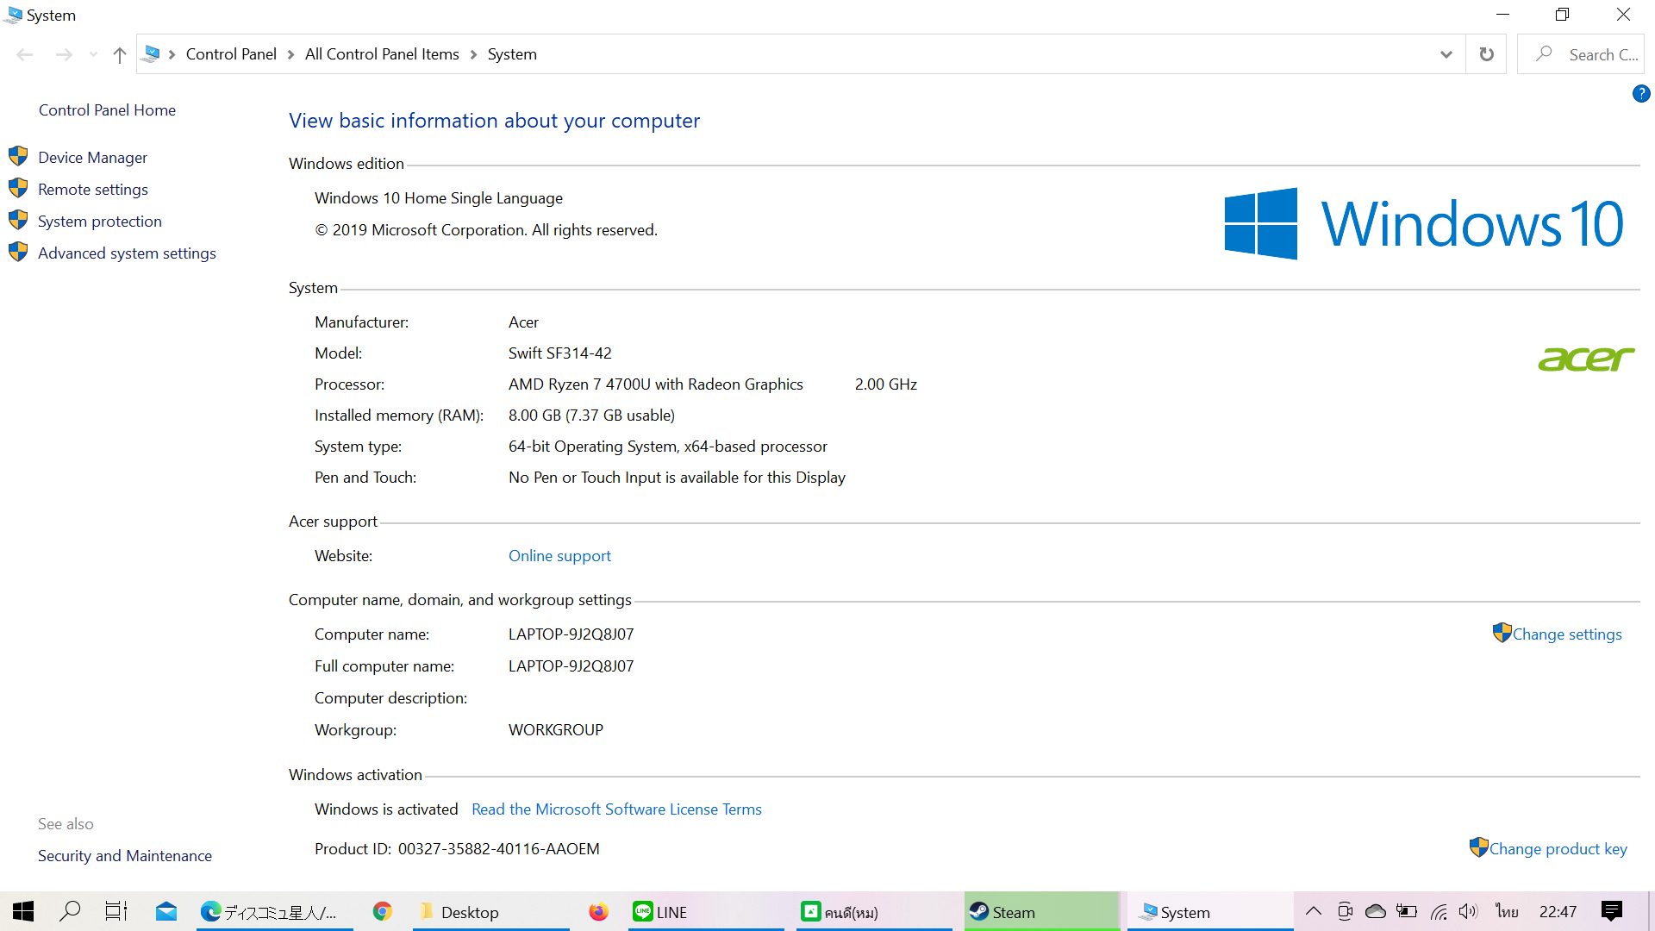Click Change product key link
The width and height of the screenshot is (1655, 931).
point(1558,848)
